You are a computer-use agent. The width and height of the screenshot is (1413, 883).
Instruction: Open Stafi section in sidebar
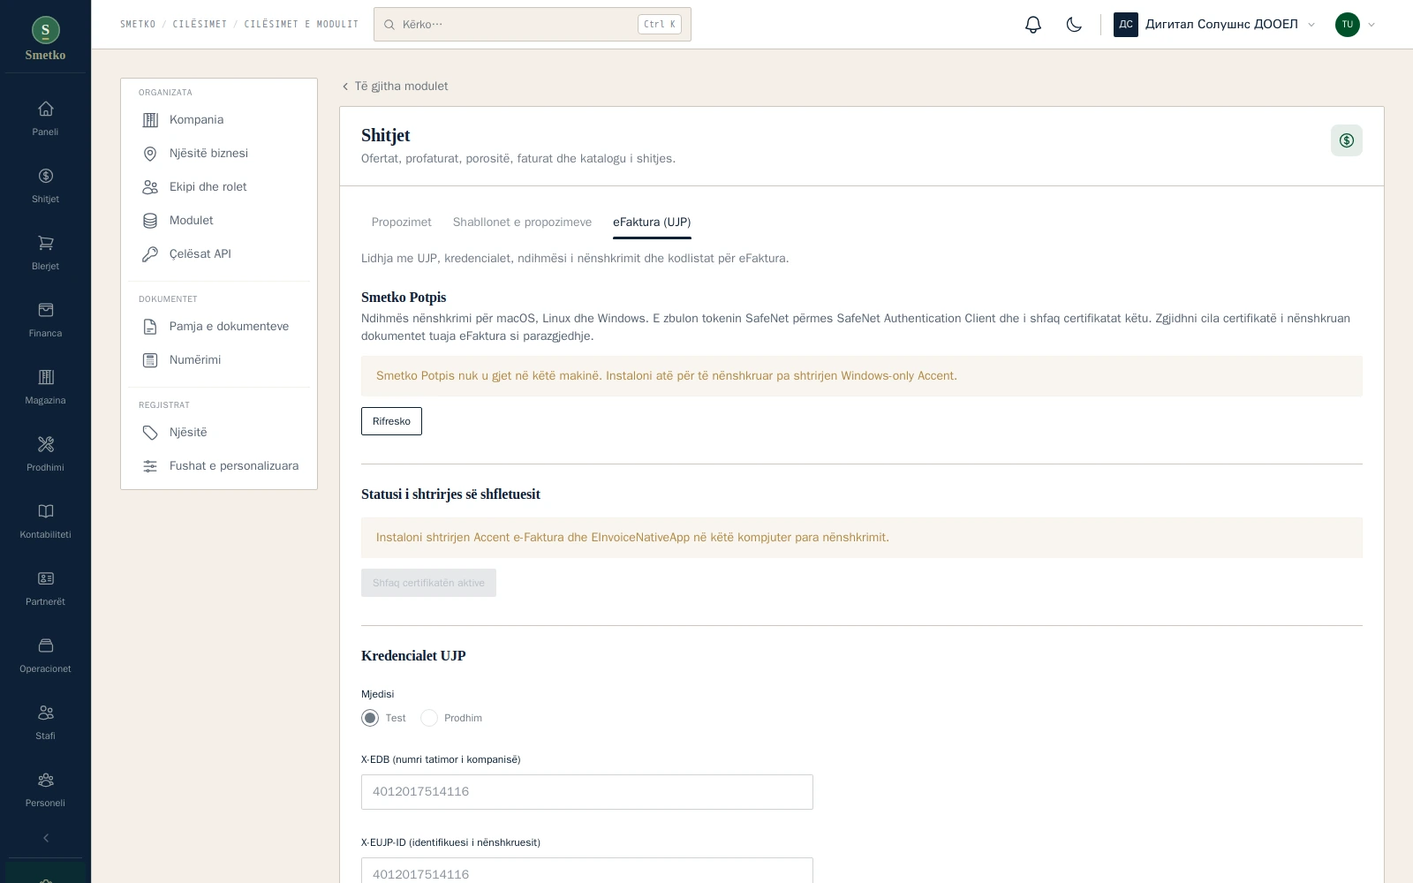45,723
